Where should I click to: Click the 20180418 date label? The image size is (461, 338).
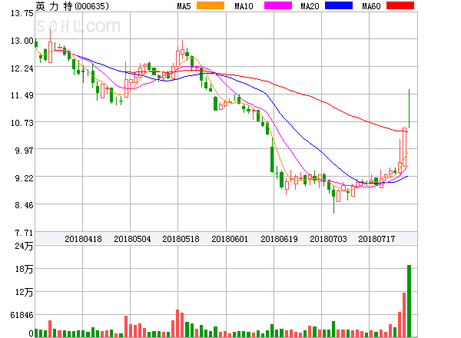pyautogui.click(x=83, y=239)
